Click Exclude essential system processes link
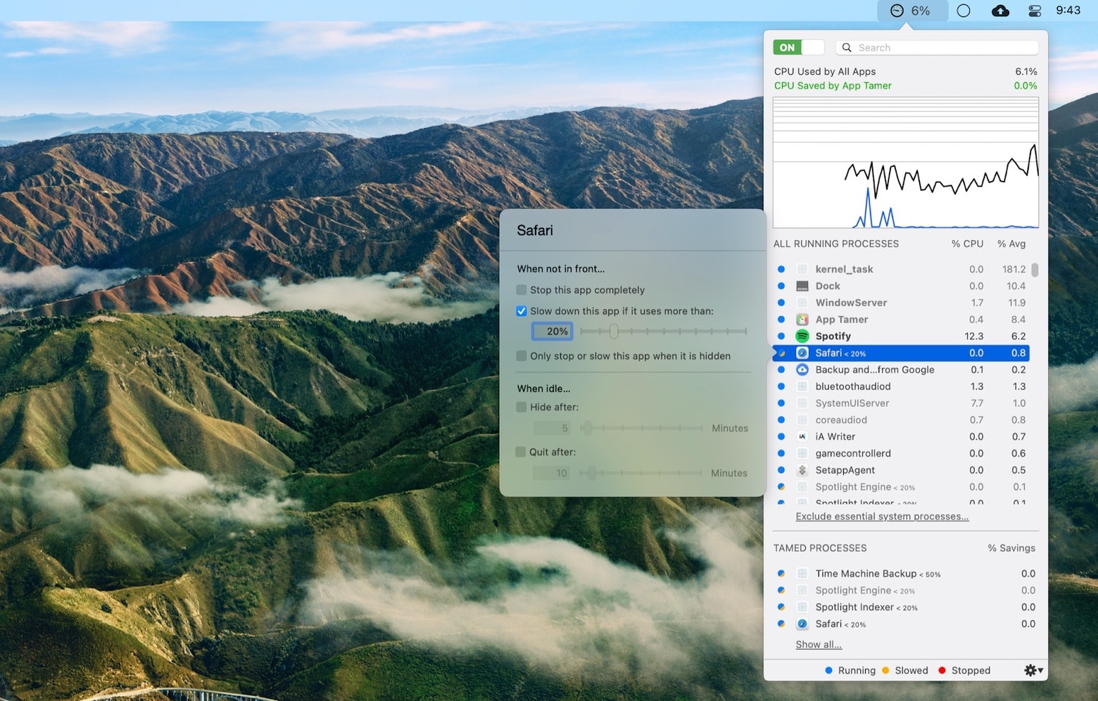Image resolution: width=1098 pixels, height=701 pixels. point(882,517)
